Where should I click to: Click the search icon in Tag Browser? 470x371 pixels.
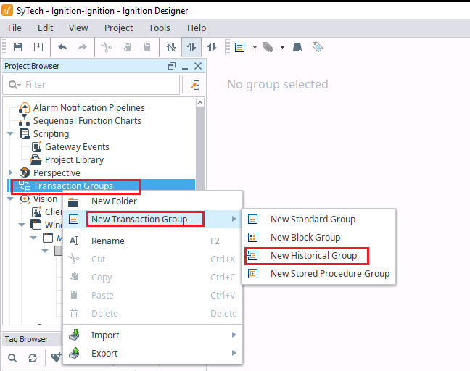click(12, 357)
